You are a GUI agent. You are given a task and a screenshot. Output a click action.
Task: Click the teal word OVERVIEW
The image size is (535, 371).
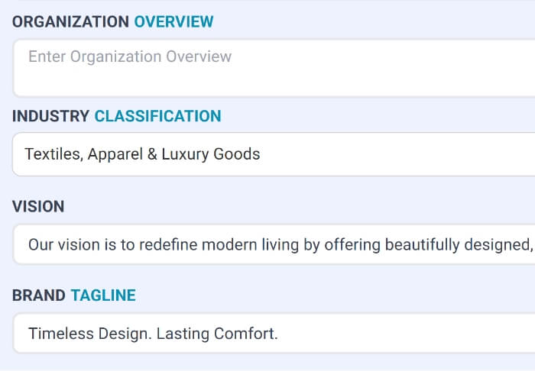[173, 21]
